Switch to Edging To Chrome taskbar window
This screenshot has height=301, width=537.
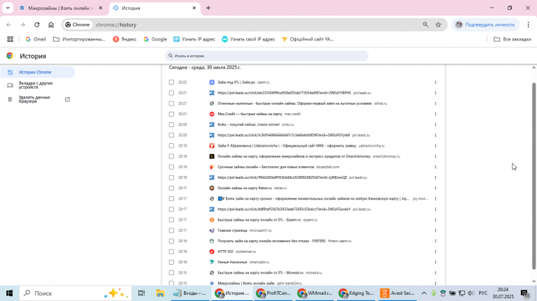[x=355, y=293]
